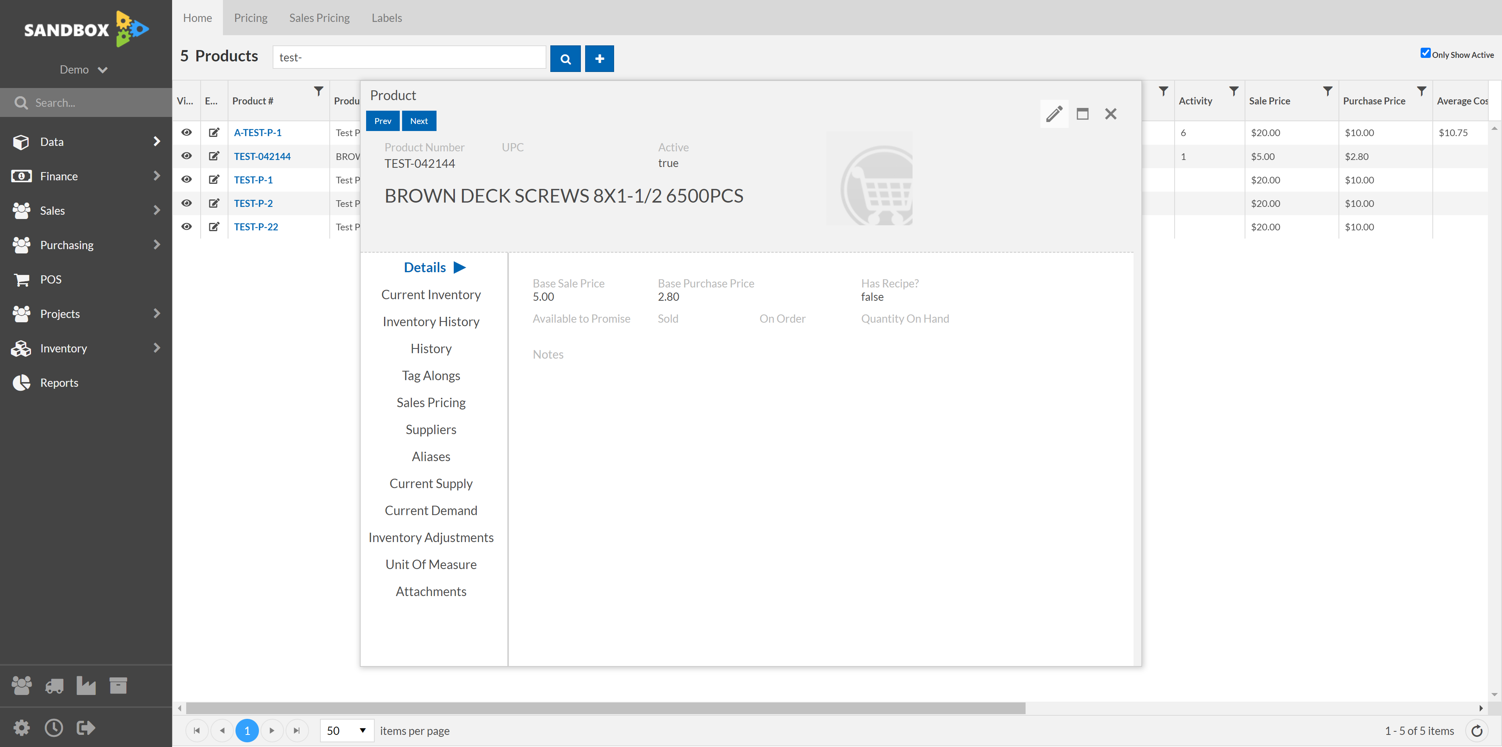Click the horizontal scrollbar under the grid
This screenshot has width=1502, height=747.
pyautogui.click(x=605, y=708)
